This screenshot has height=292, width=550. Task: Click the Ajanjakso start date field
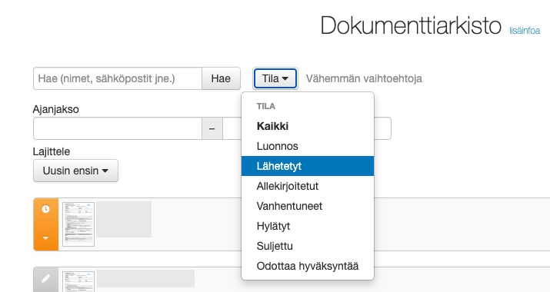click(x=118, y=128)
